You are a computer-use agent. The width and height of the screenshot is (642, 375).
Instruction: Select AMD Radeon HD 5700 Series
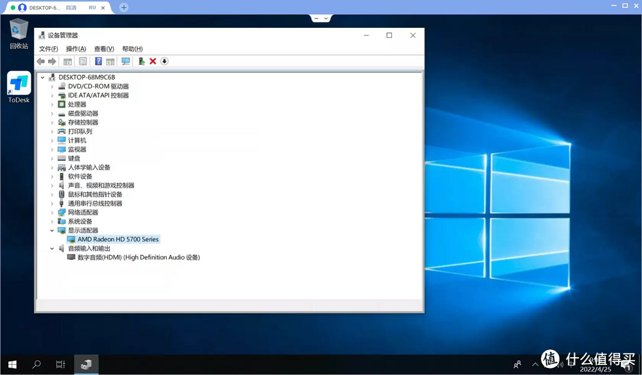[118, 239]
